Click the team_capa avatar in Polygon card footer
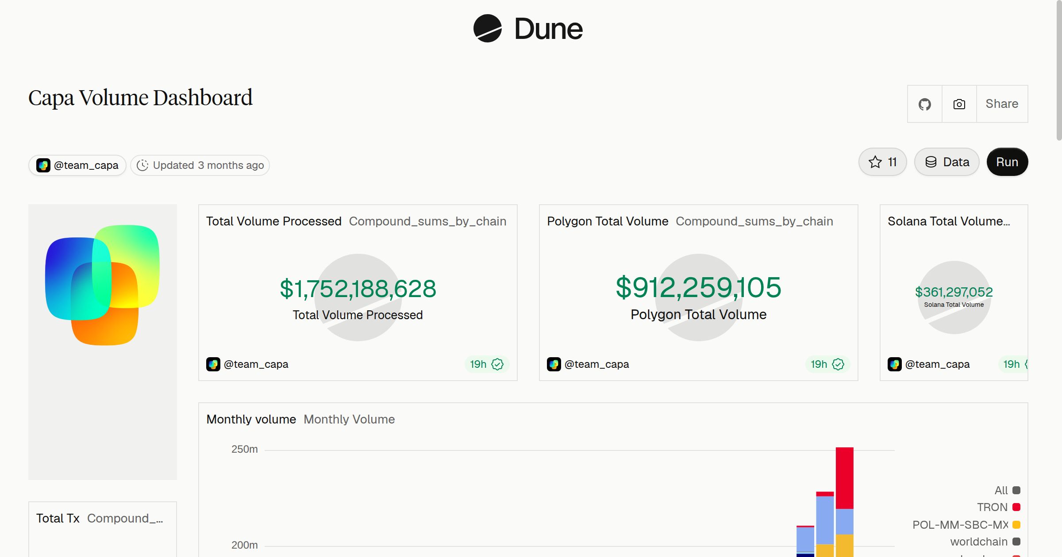Screen dimensions: 1062x557 (x=554, y=364)
